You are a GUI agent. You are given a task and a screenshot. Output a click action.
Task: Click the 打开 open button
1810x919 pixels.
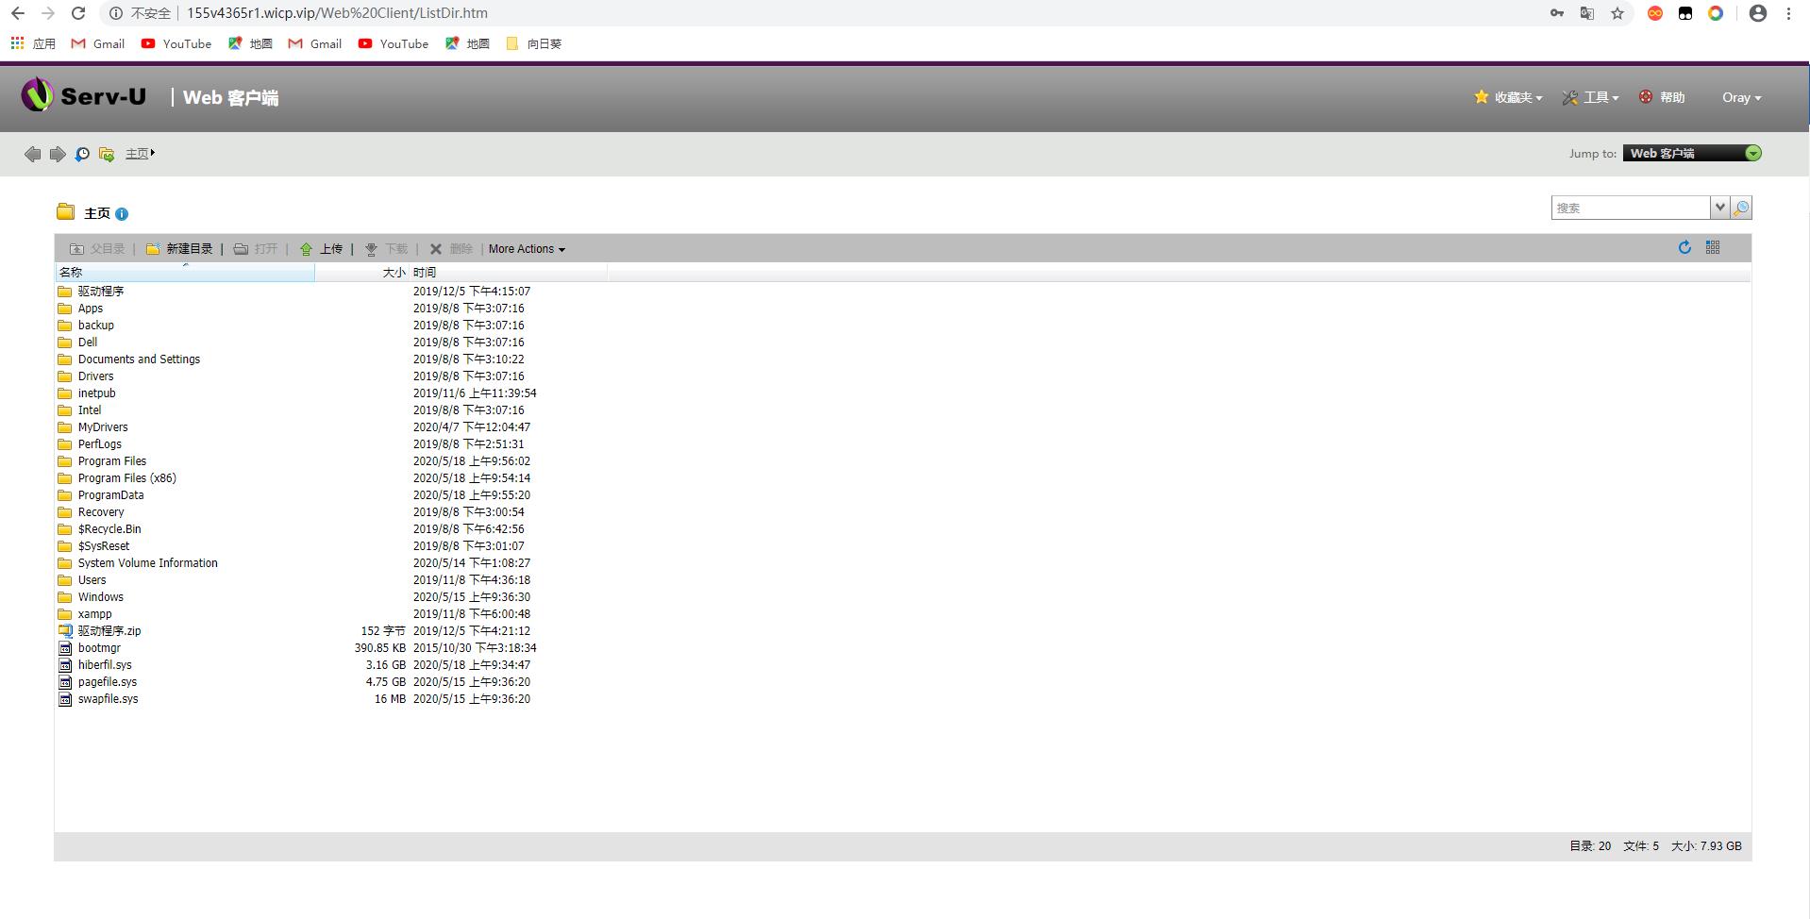click(256, 249)
